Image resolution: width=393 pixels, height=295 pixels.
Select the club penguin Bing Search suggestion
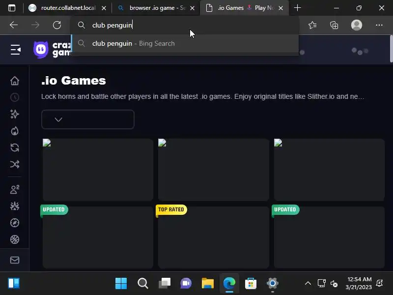coord(186,43)
